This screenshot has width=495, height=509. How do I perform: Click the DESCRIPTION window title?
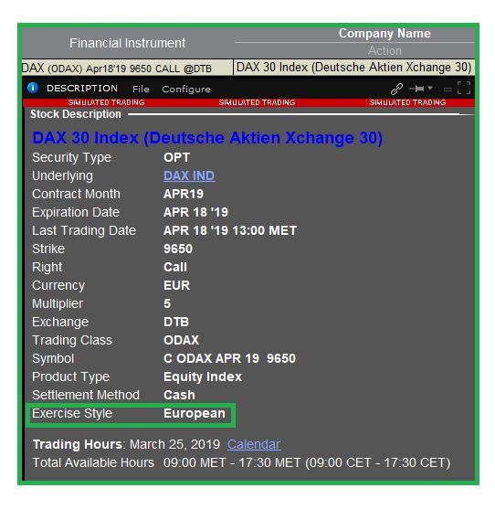[x=82, y=89]
